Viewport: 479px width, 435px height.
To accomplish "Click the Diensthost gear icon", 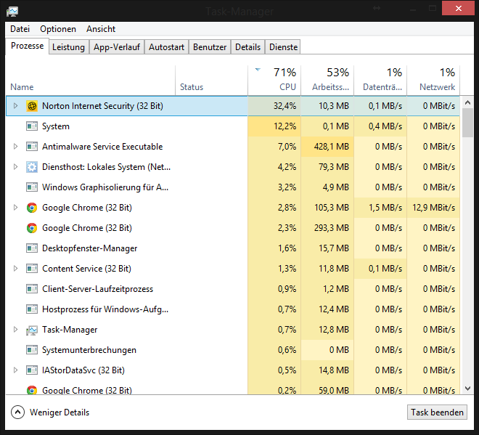I will click(x=32, y=167).
